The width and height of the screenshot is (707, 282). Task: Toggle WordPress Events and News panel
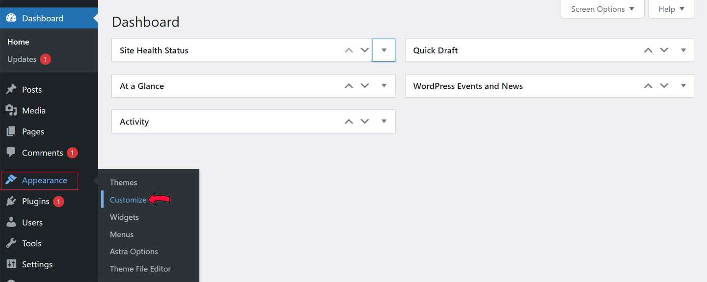click(x=683, y=86)
